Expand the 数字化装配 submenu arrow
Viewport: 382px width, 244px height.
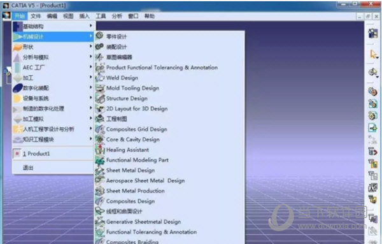(90, 87)
